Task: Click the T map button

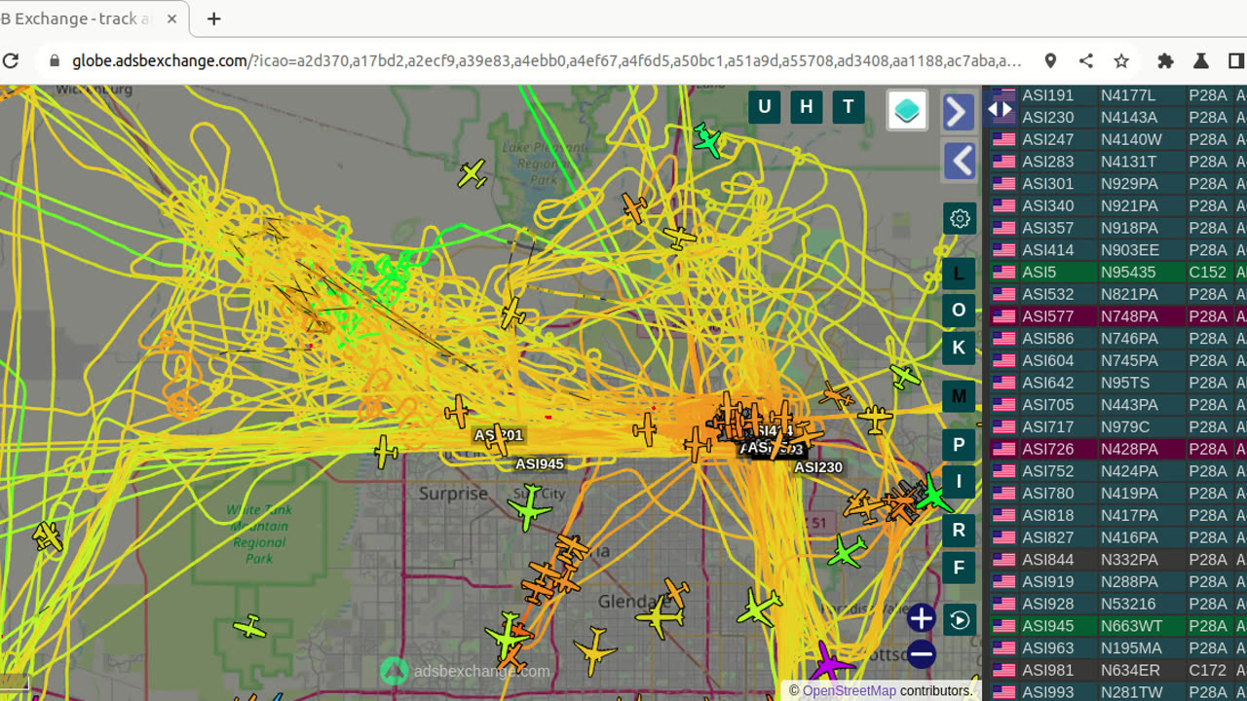Action: point(849,107)
